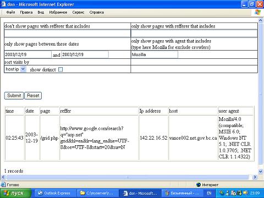Click the EN language indicator in taskbar
The image size is (264, 198).
tap(209, 193)
